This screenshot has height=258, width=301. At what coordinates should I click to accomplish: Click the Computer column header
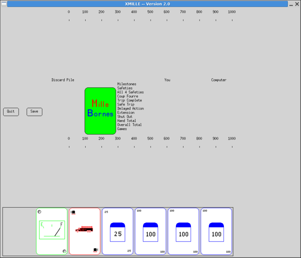[x=219, y=80]
